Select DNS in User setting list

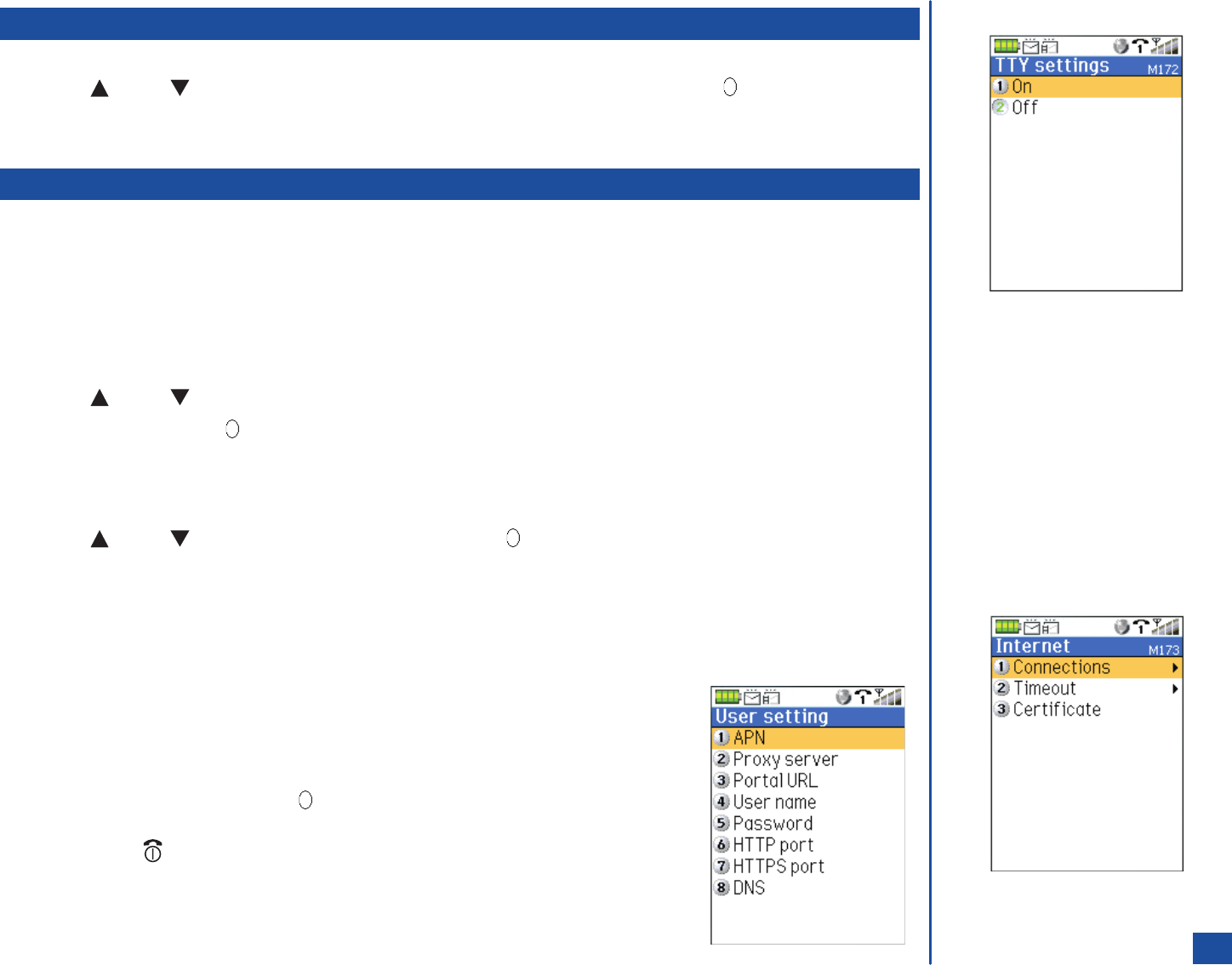(808, 888)
